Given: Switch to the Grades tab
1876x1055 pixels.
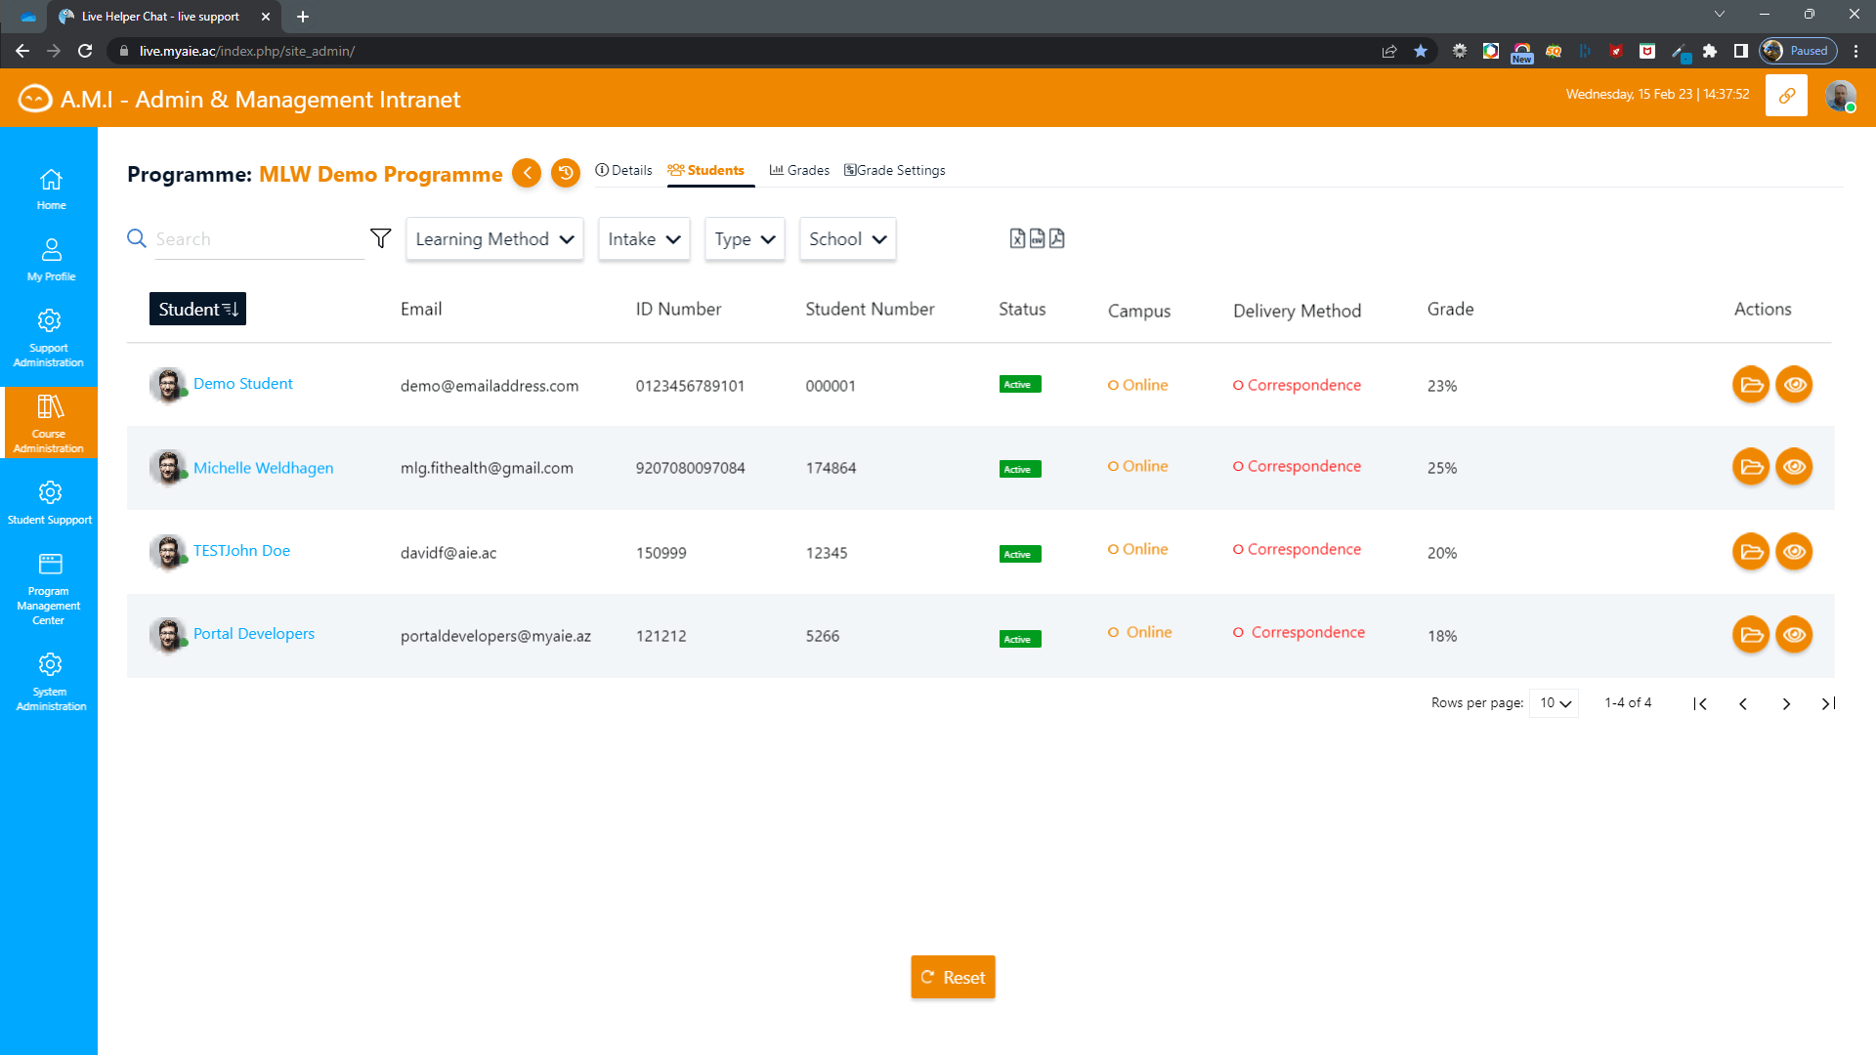Looking at the screenshot, I should click(799, 170).
